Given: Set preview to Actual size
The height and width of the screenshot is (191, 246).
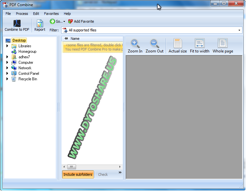Looking at the screenshot, I should point(178,46).
